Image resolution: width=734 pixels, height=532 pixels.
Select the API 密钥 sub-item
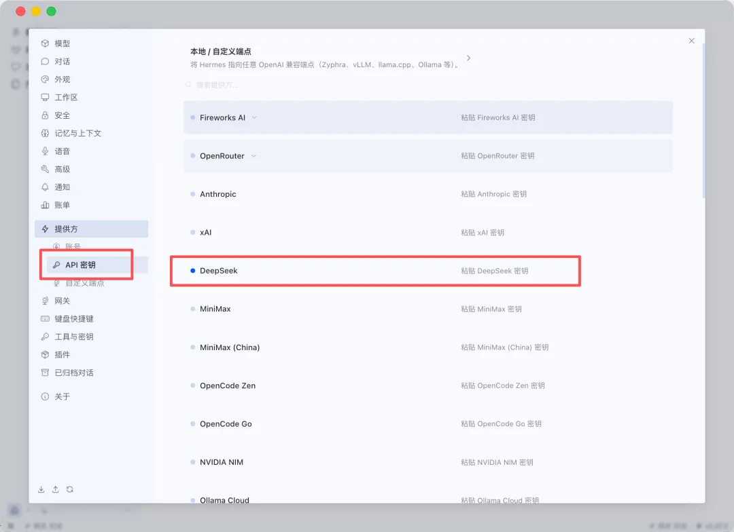coord(97,265)
